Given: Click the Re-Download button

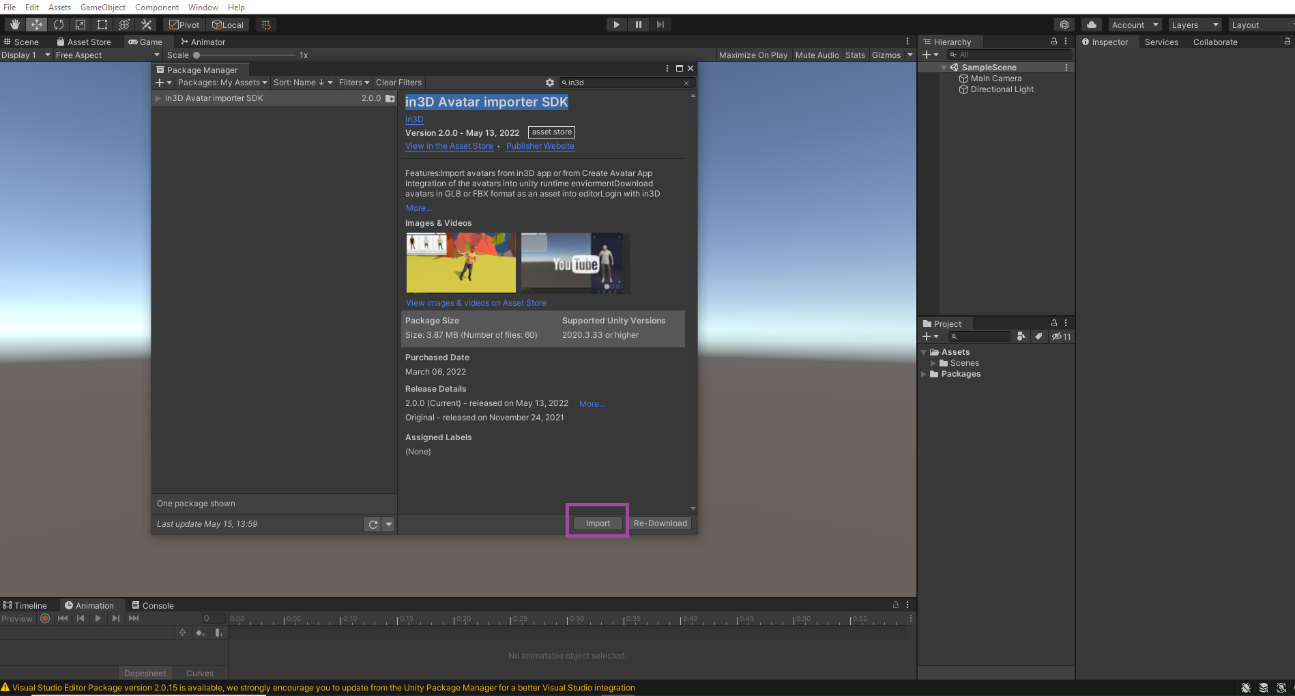Looking at the screenshot, I should (x=660, y=523).
